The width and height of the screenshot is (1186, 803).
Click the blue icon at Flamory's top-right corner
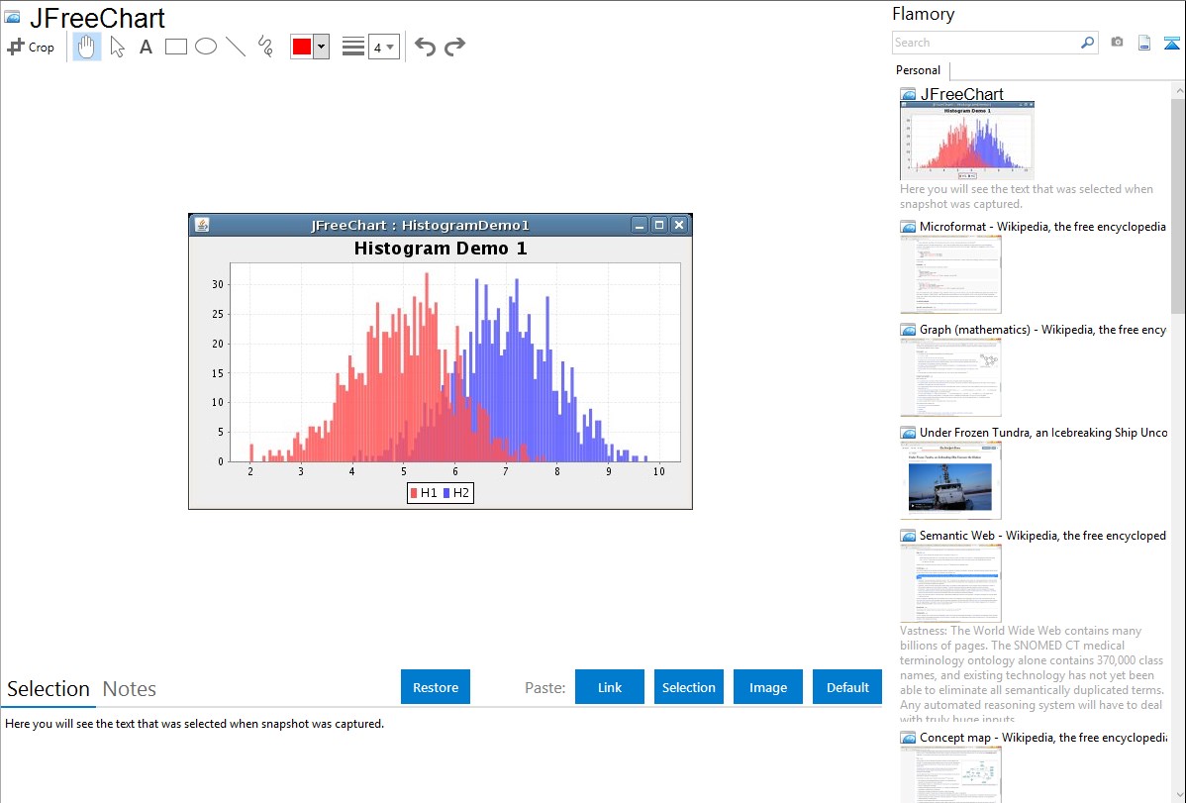click(x=1171, y=43)
